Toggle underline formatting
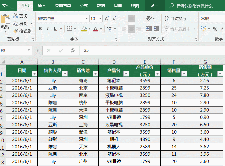Image resolution: width=225 pixels, height=166 pixels. [55, 29]
